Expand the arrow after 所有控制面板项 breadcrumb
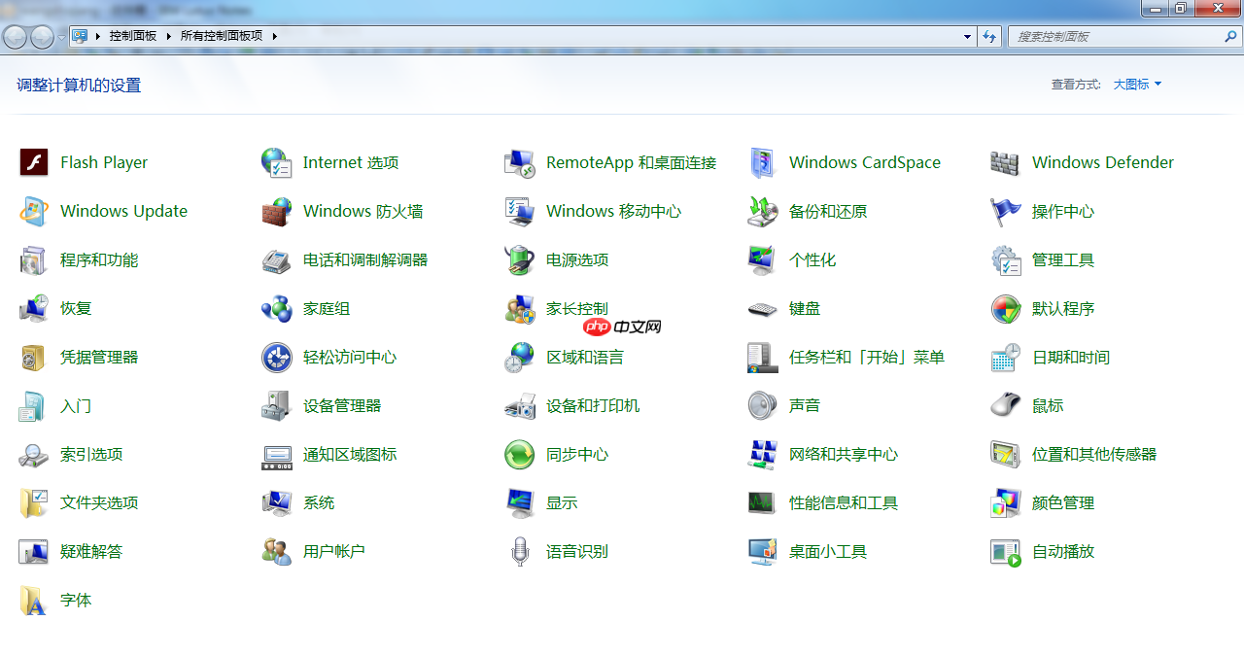The width and height of the screenshot is (1244, 655). [275, 36]
